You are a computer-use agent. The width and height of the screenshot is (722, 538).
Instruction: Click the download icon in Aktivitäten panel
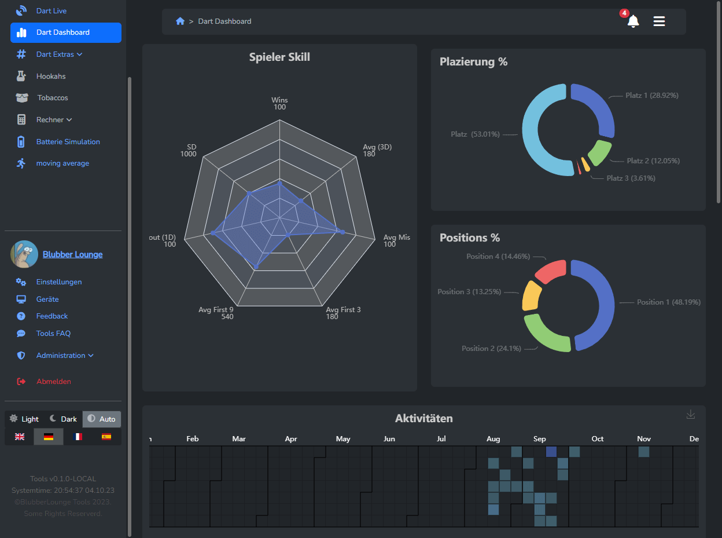(x=690, y=415)
